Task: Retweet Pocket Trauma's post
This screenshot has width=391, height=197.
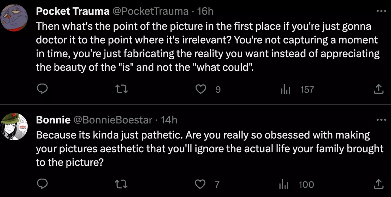Action: 122,89
